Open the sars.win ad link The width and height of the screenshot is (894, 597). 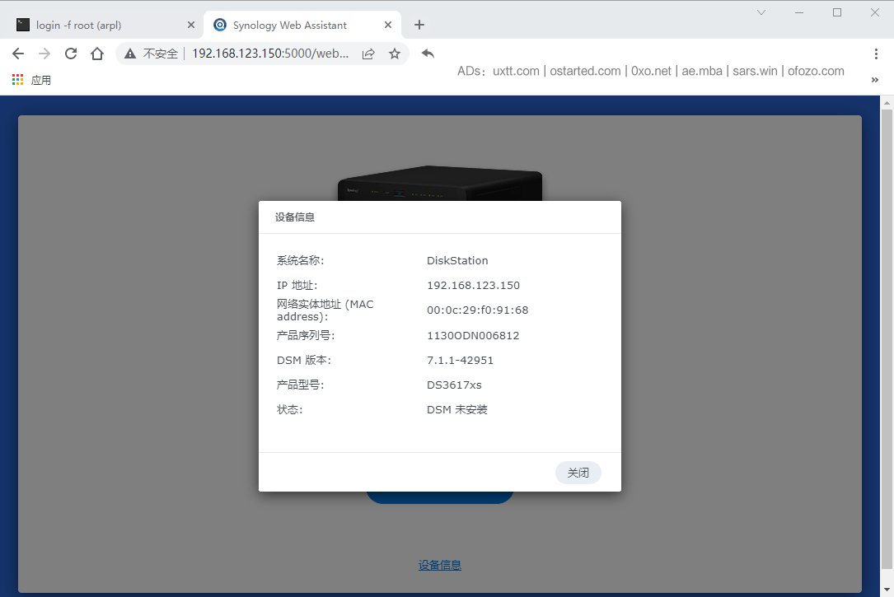755,71
